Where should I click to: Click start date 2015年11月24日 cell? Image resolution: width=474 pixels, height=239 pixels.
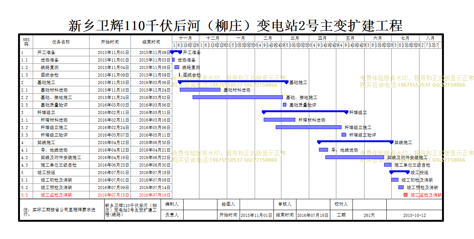(110, 98)
